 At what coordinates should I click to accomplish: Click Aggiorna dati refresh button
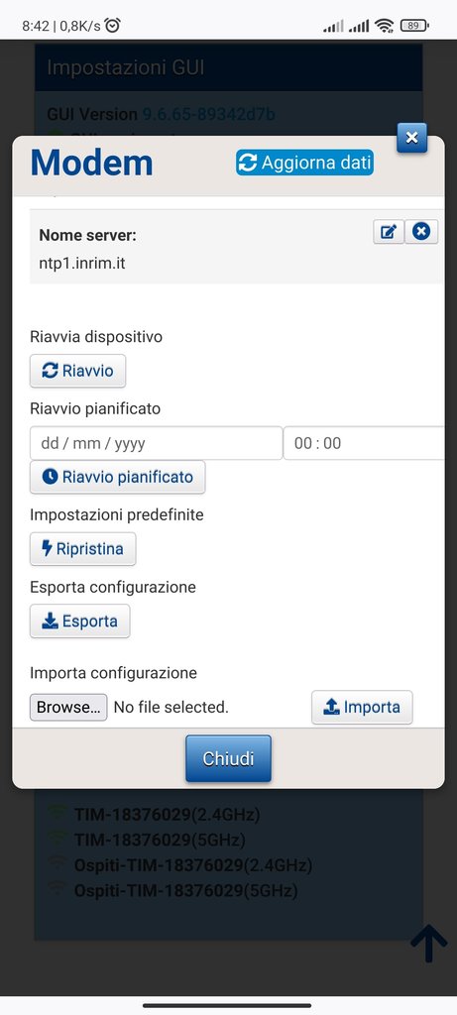(305, 163)
